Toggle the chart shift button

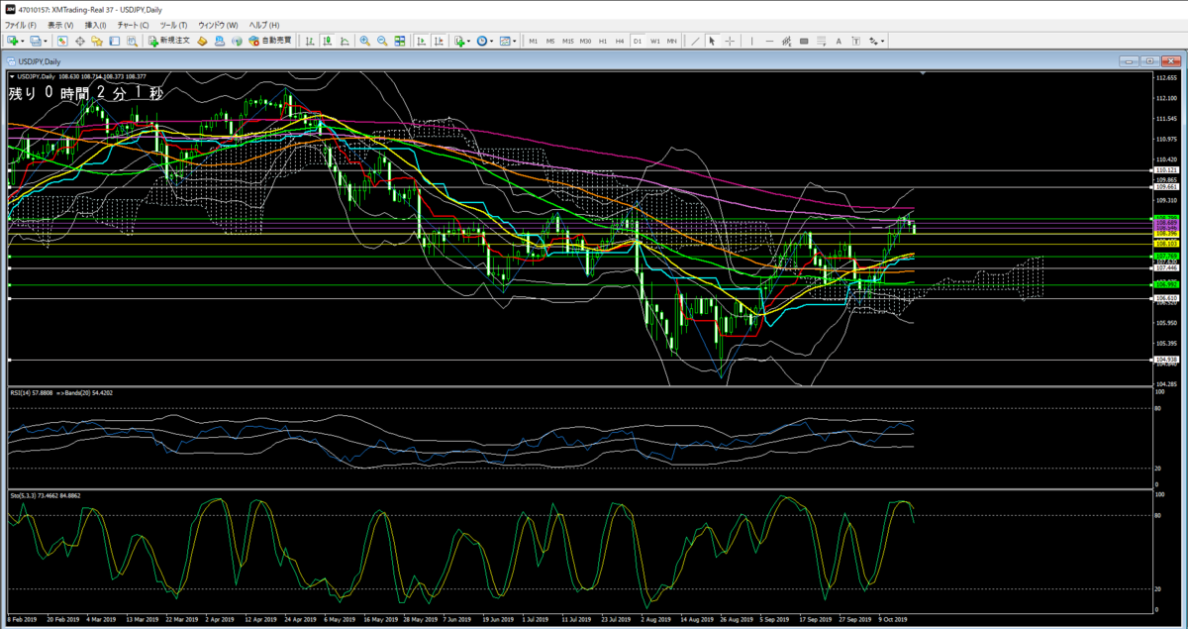pyautogui.click(x=439, y=41)
